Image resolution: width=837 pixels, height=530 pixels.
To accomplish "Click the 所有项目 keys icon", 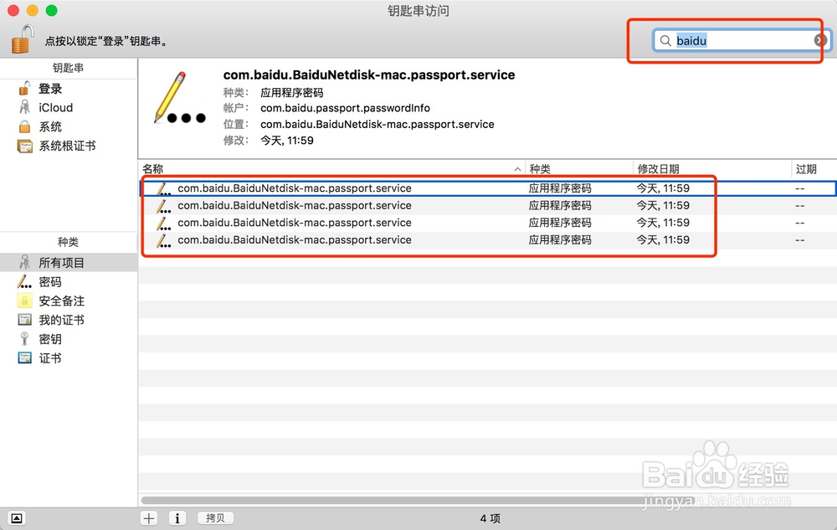I will (x=24, y=262).
